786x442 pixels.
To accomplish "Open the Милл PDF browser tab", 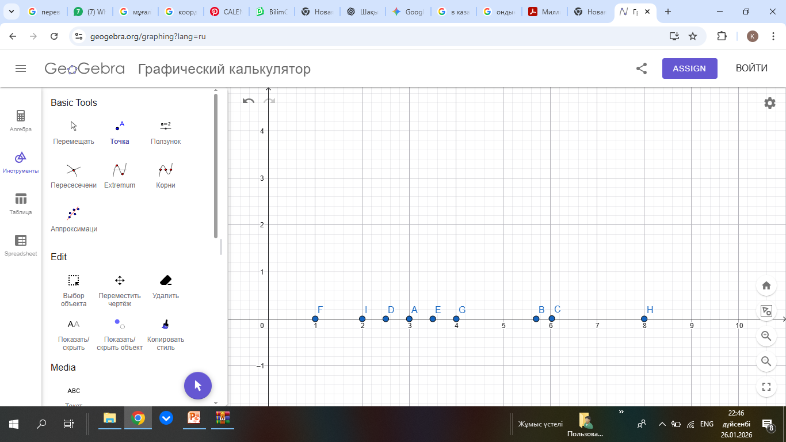I will (x=545, y=12).
